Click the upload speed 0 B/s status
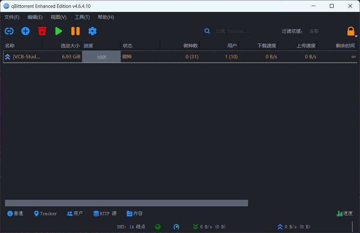Screen dimensions: 360x233 click(x=294, y=227)
